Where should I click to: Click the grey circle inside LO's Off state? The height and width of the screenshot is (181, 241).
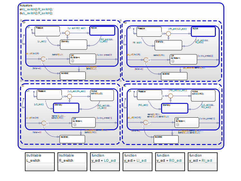pyautogui.click(x=72, y=61)
